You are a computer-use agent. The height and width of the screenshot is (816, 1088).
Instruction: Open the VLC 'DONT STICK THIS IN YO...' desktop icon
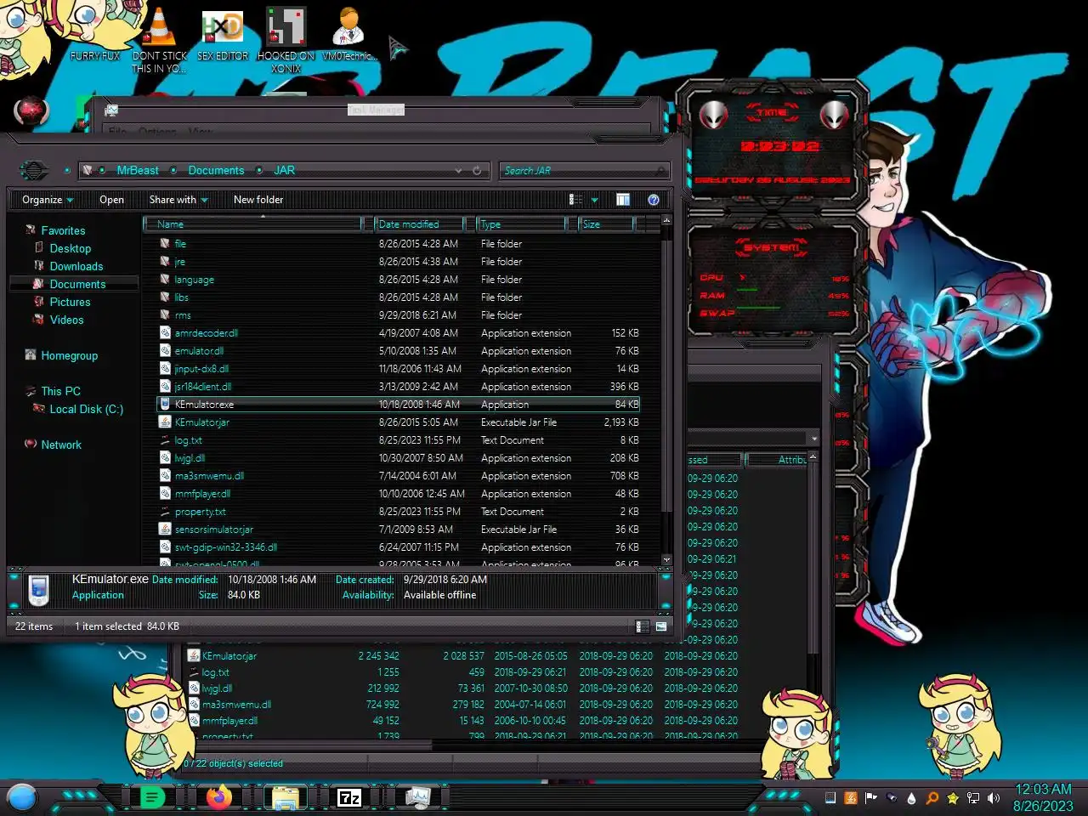tap(159, 38)
